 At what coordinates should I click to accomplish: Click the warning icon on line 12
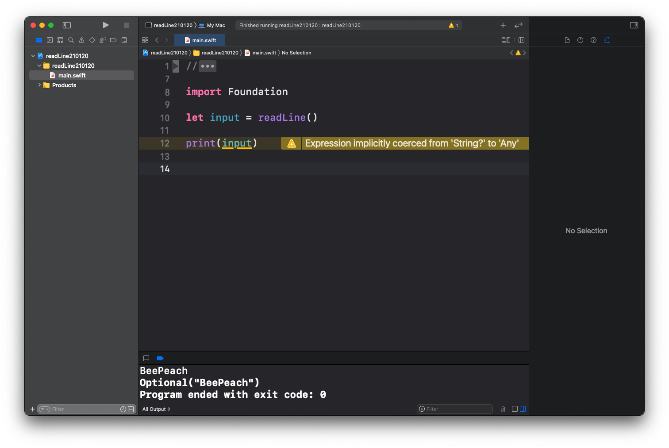point(292,143)
